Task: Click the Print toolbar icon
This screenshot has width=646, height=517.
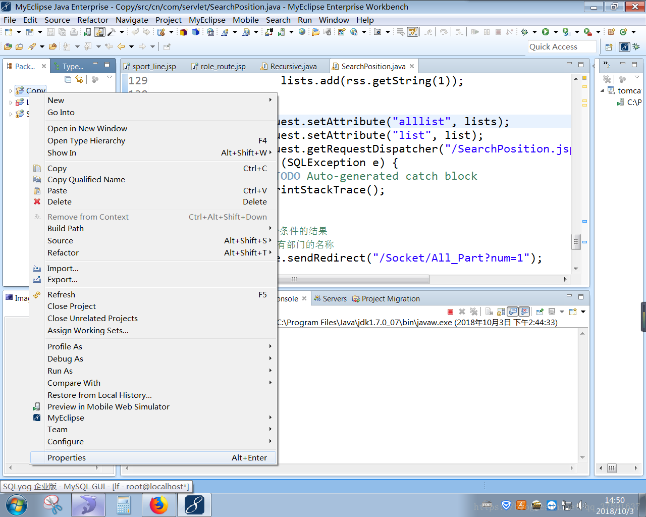Action: coord(74,32)
